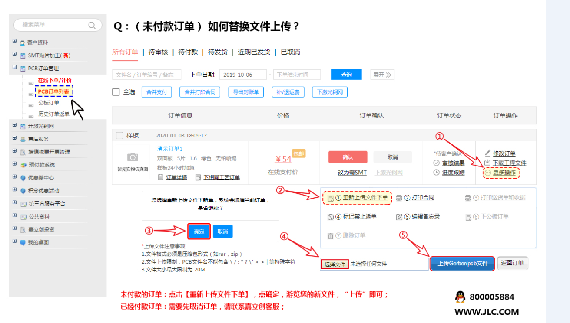Click the 上传Gerber/pcb文件 button

pos(462,263)
